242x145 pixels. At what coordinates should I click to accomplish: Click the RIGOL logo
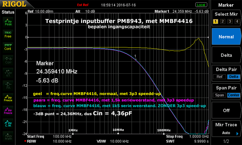click(14, 4)
